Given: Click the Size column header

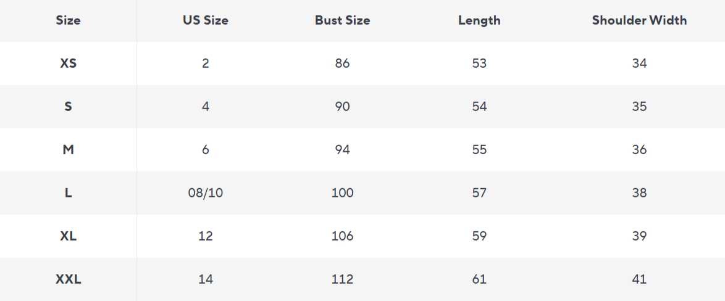Looking at the screenshot, I should click(68, 20).
